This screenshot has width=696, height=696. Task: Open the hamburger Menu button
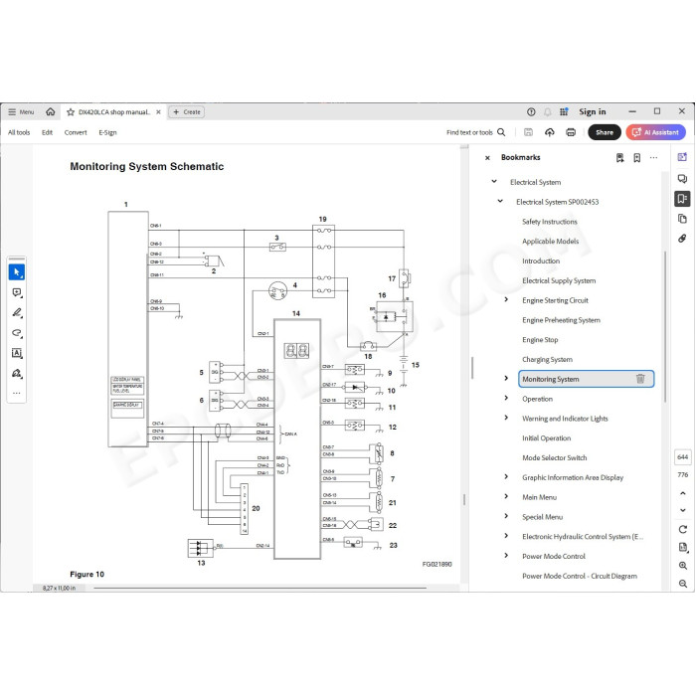(21, 111)
